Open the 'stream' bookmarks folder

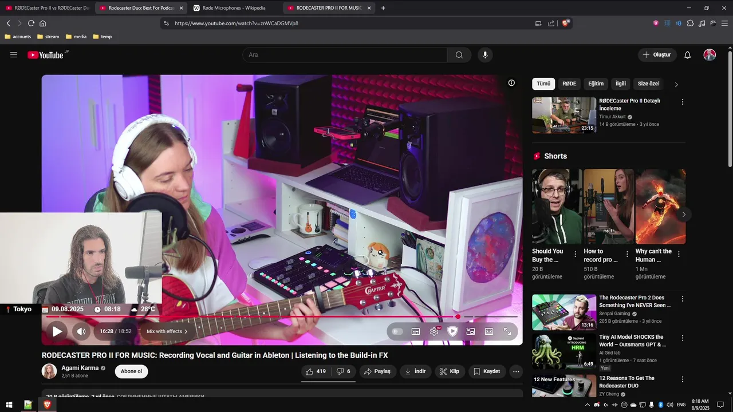point(48,37)
